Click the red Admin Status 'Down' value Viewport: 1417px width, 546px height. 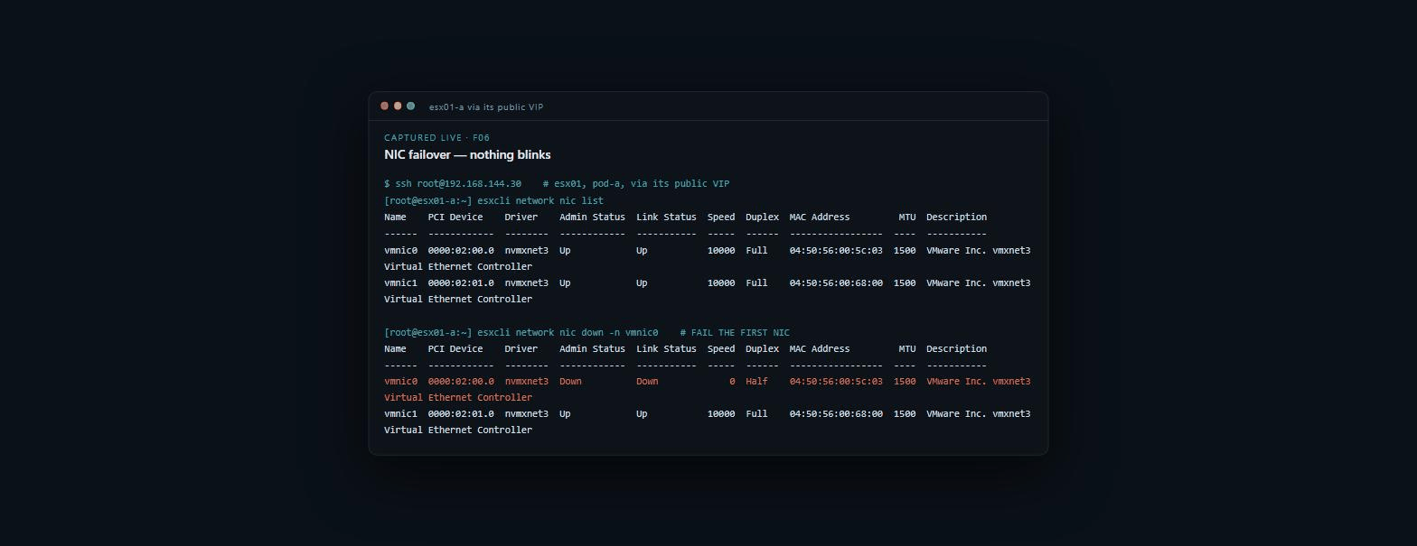(x=570, y=381)
